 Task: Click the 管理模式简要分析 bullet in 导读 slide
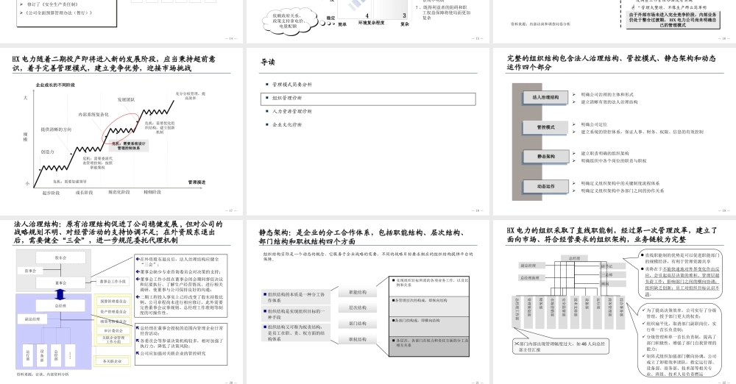pos(291,85)
